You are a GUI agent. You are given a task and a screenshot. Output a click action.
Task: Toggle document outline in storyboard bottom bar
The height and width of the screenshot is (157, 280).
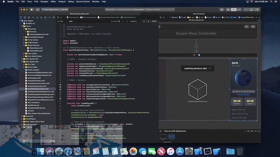point(161,131)
